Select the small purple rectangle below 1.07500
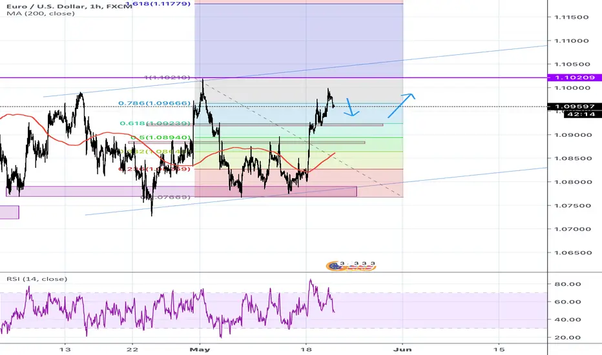The image size is (602, 355). (9, 212)
